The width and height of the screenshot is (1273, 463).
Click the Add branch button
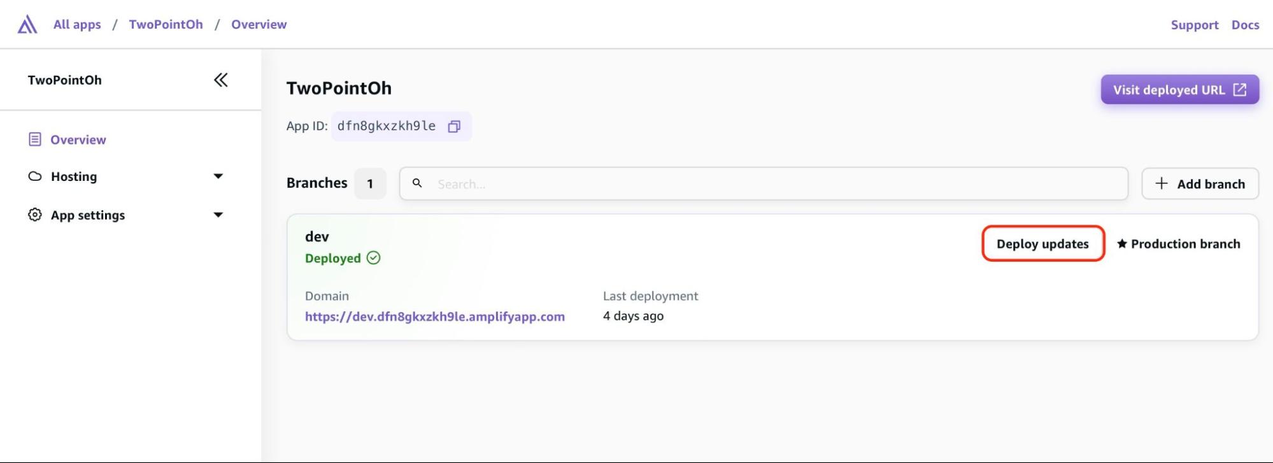click(x=1200, y=183)
